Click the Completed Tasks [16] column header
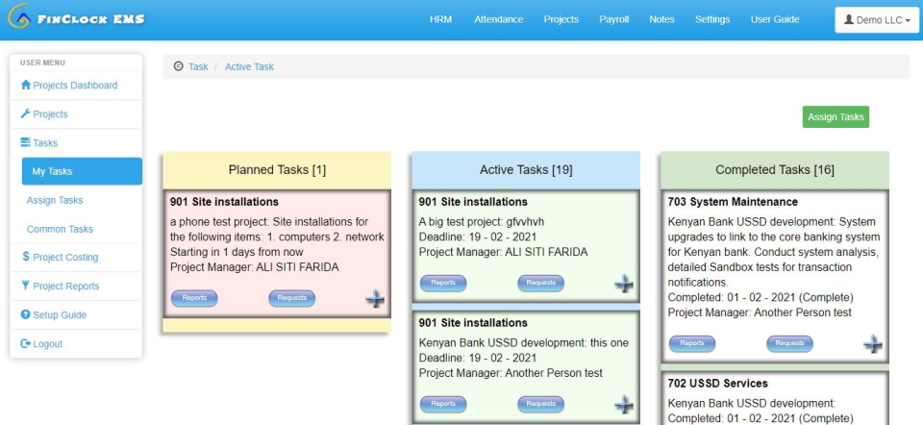The height and width of the screenshot is (425, 923). click(x=775, y=170)
